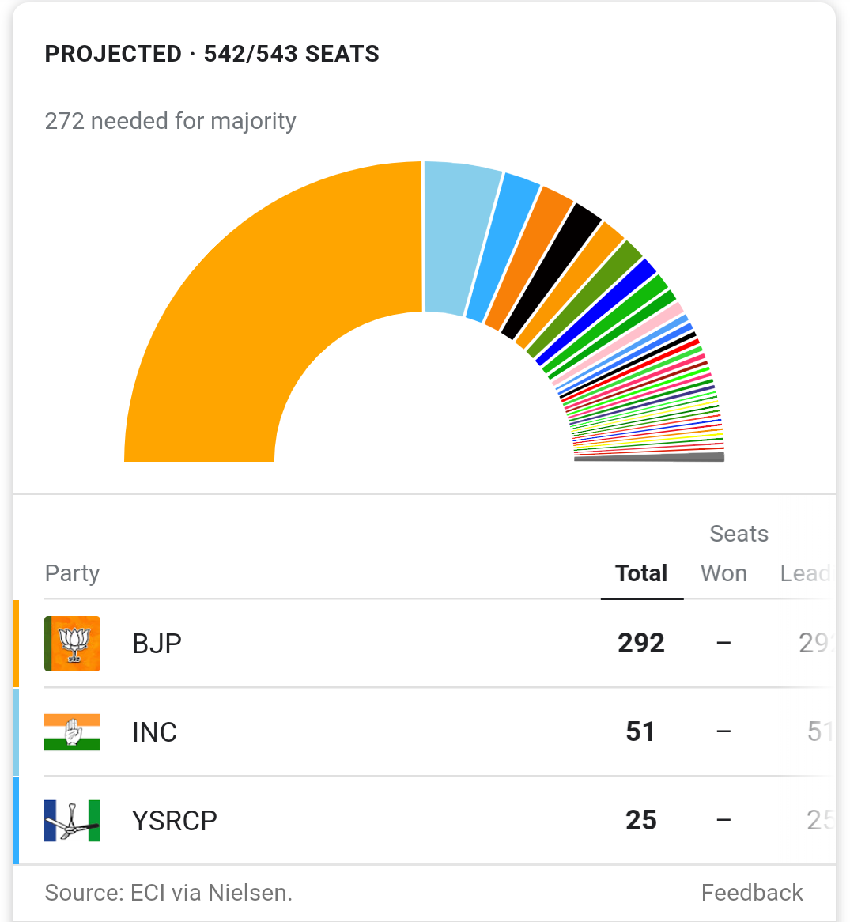This screenshot has height=922, width=850.
Task: Click INC total seat count 51
Action: point(640,732)
